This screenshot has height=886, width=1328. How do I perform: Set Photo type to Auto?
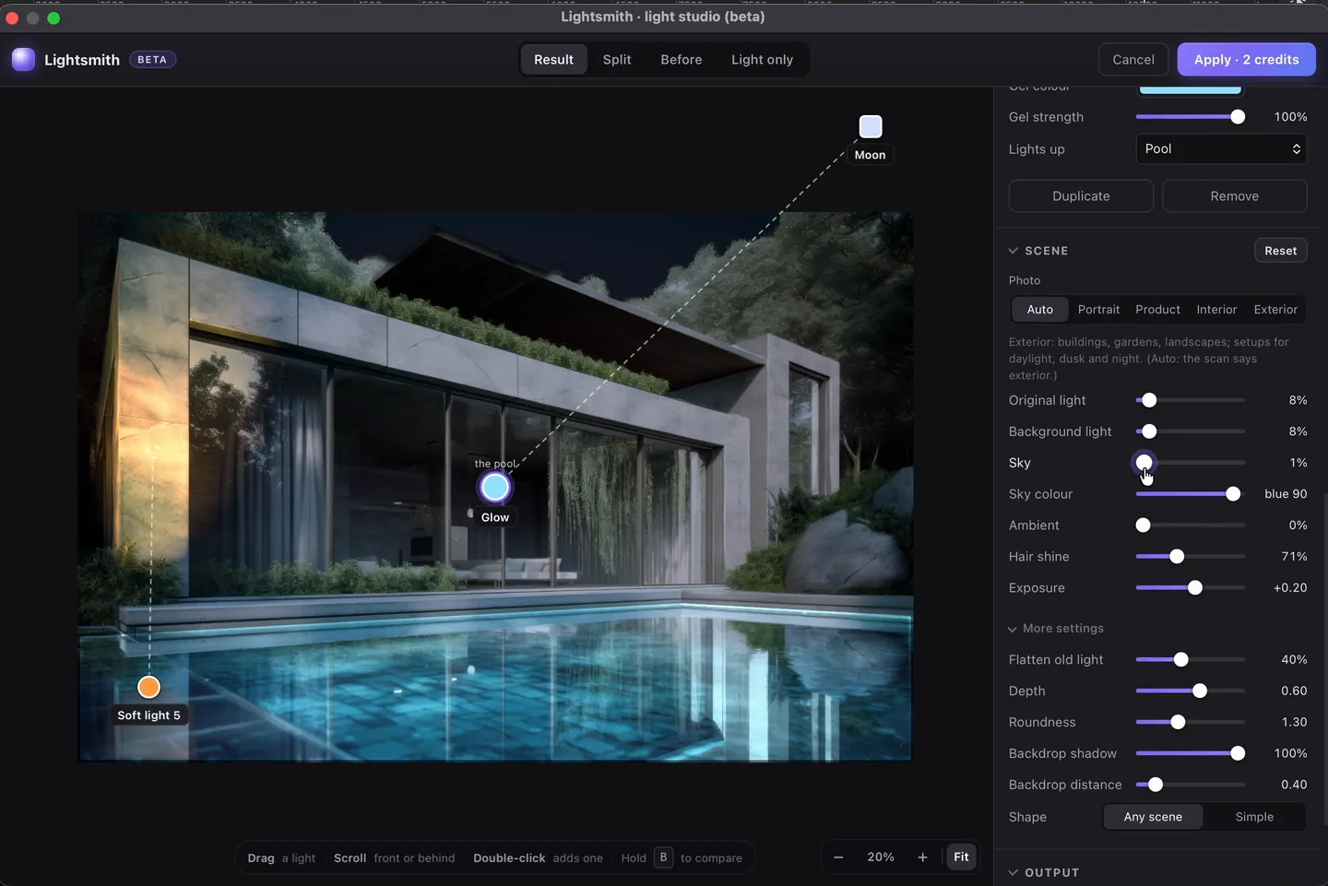1040,310
